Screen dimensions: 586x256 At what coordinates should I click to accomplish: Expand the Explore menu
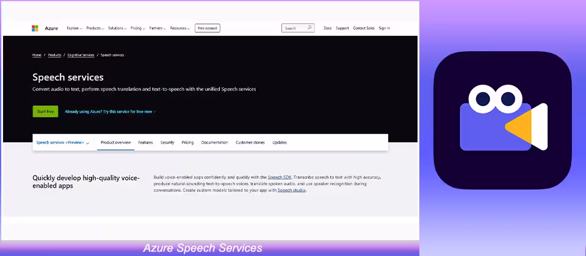[74, 29]
